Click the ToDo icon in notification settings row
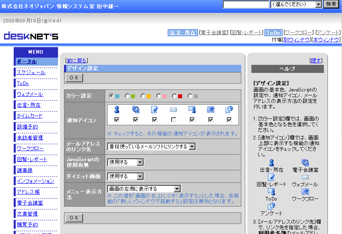342x234 pixels. click(x=192, y=109)
